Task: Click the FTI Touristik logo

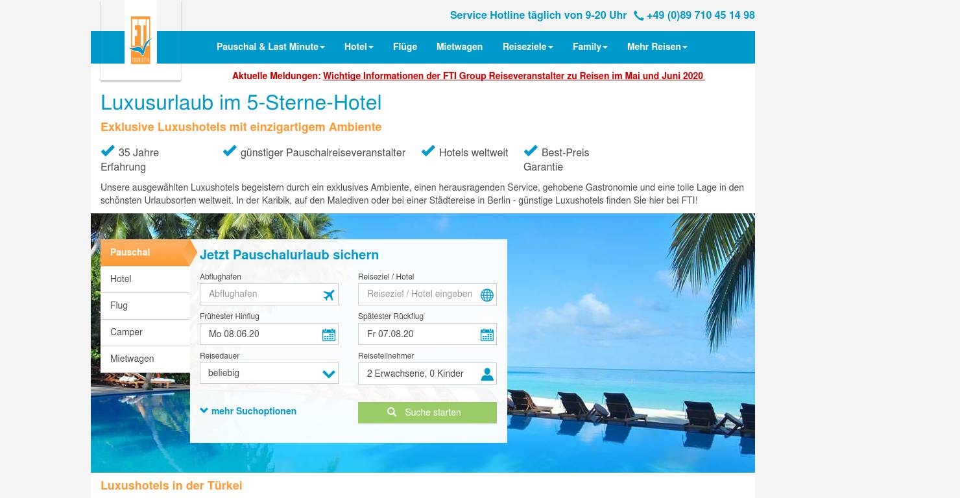Action: pyautogui.click(x=141, y=40)
